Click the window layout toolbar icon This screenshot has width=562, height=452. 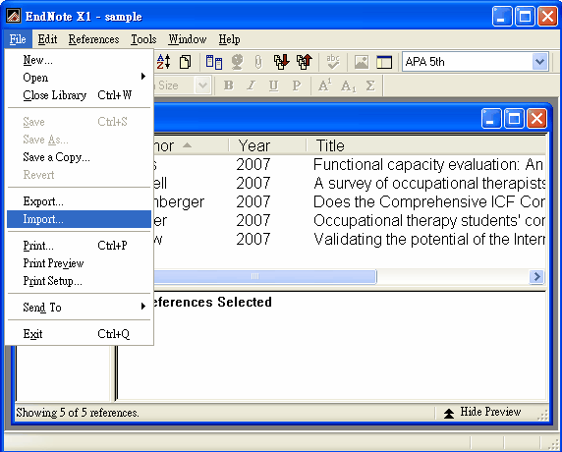point(384,62)
